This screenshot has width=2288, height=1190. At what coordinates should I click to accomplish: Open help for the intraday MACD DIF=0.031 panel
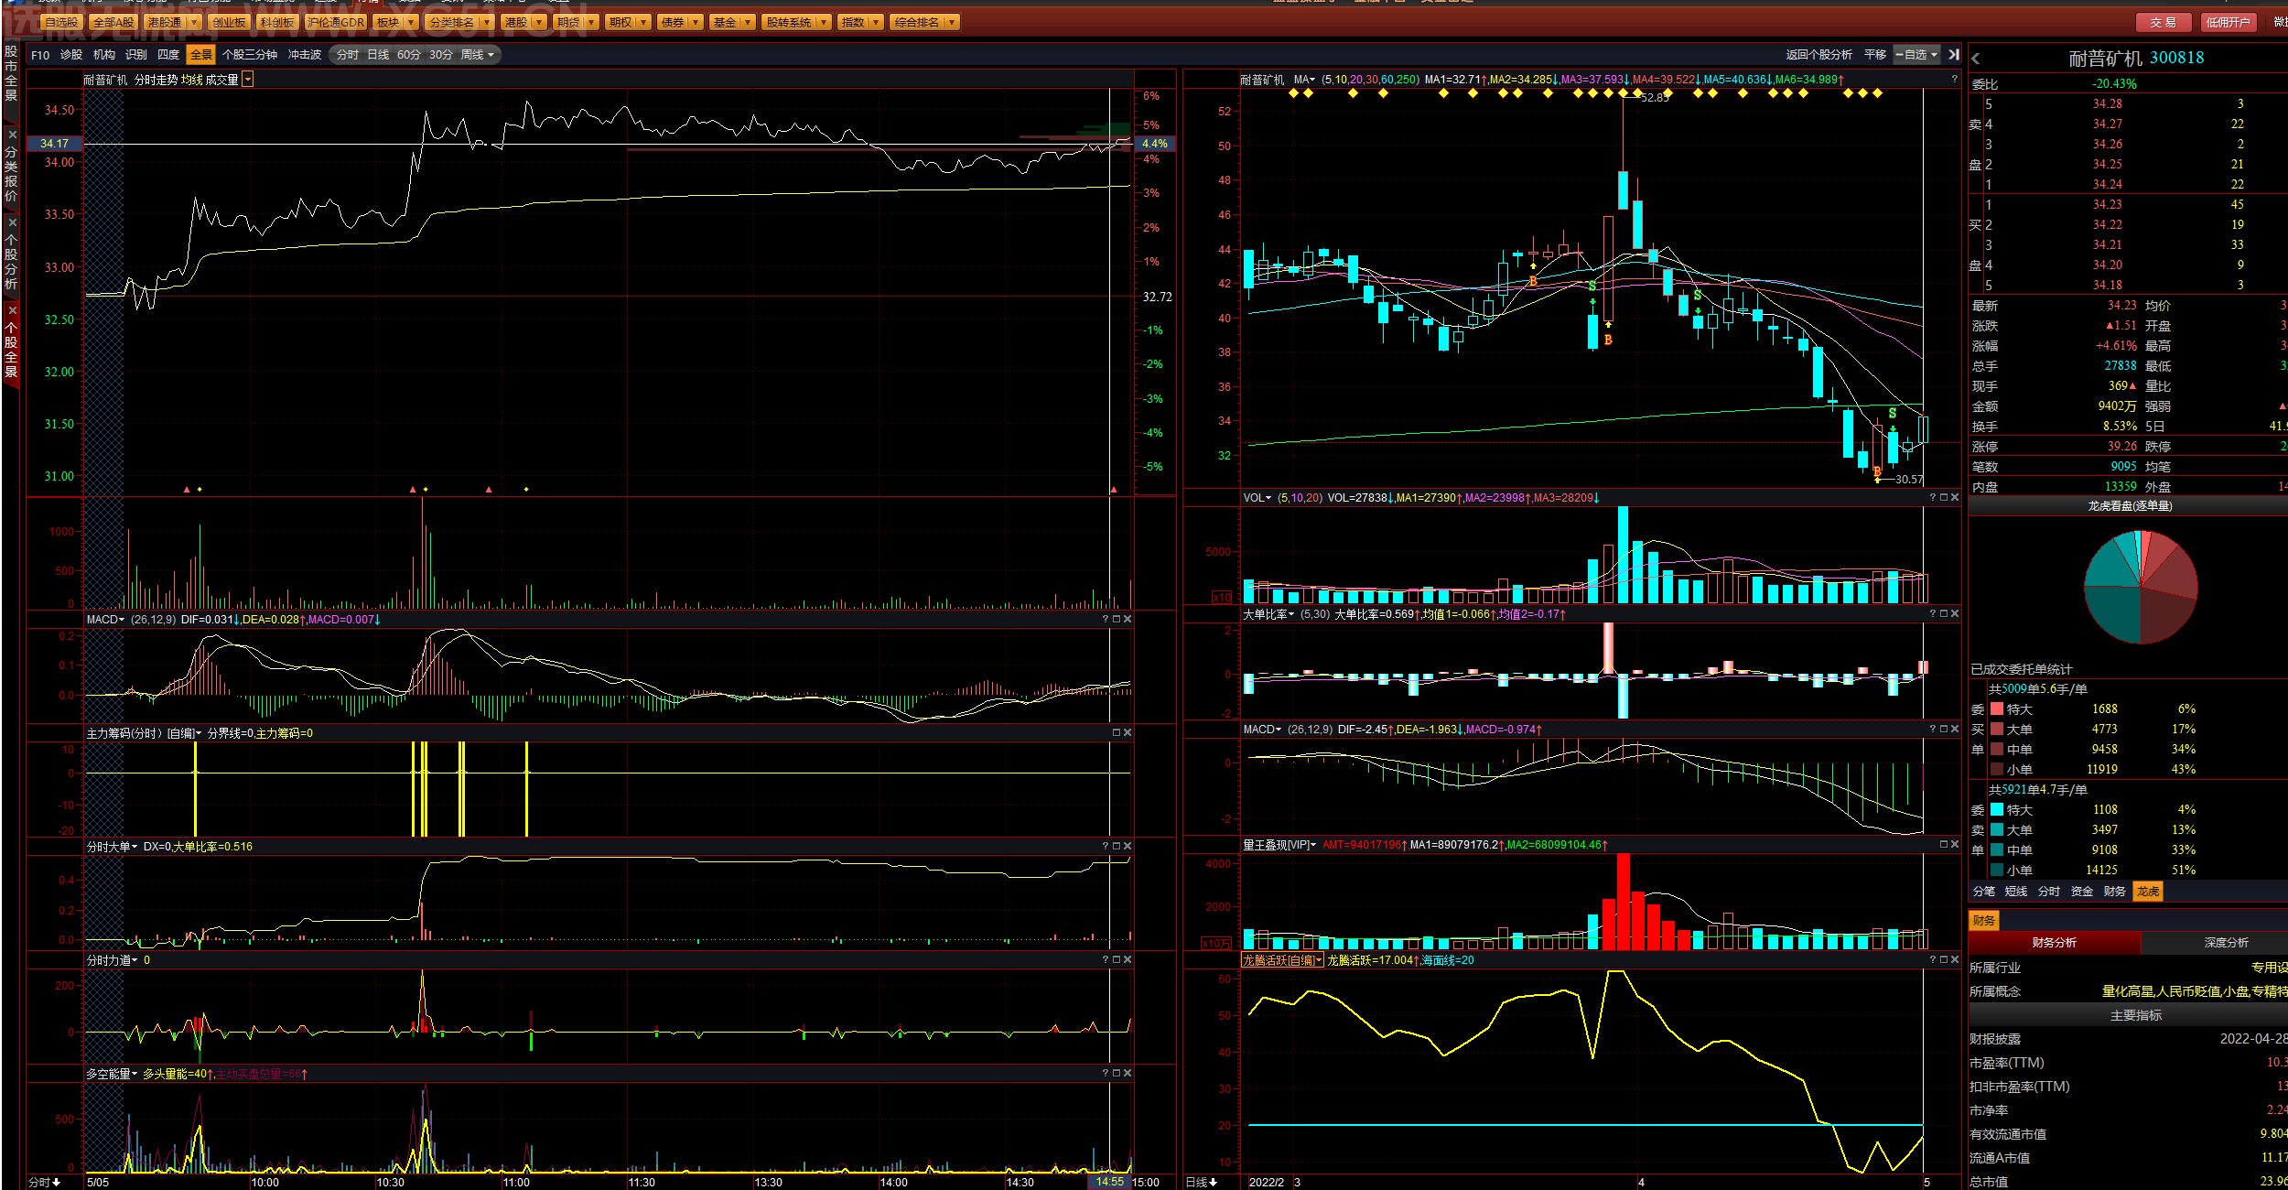(x=1106, y=620)
